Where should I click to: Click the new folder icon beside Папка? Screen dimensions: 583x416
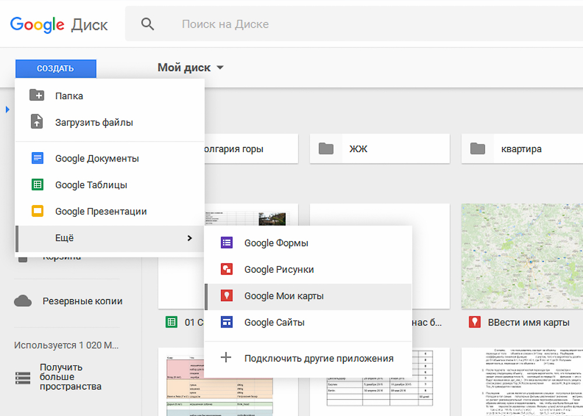coord(37,95)
